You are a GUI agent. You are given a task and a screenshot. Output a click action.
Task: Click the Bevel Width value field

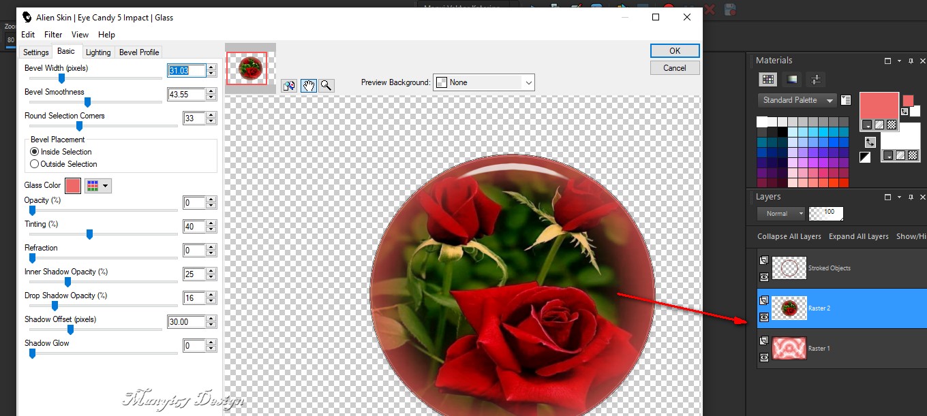coord(187,70)
